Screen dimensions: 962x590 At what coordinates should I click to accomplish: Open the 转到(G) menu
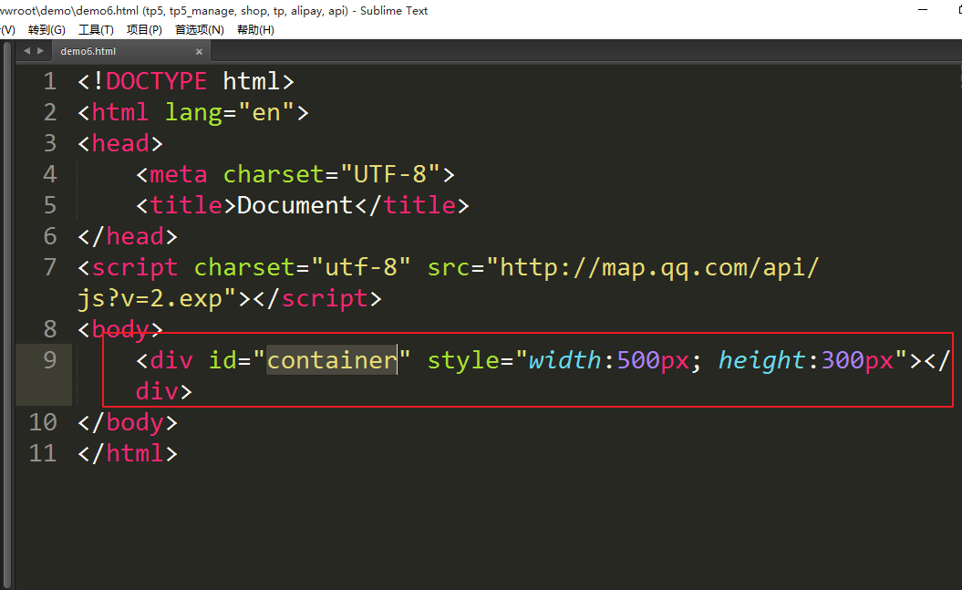47,29
